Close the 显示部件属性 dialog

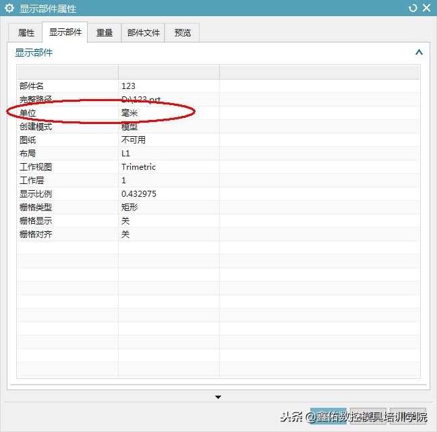point(426,8)
